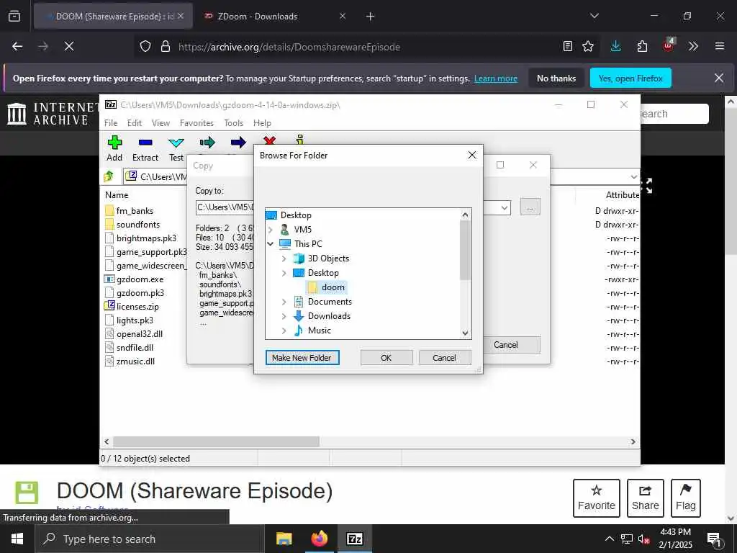Click the site padlock icon
Image resolution: width=737 pixels, height=553 pixels.
coord(165,46)
